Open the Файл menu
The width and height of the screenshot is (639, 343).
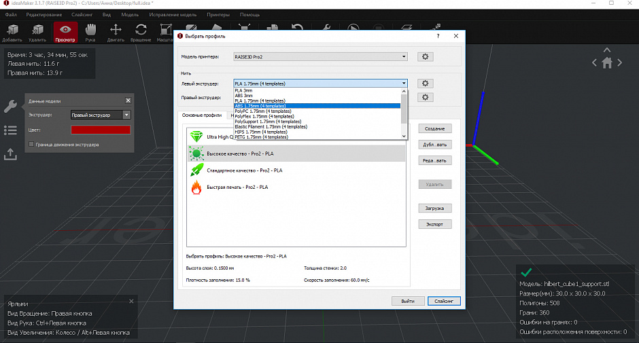click(11, 15)
